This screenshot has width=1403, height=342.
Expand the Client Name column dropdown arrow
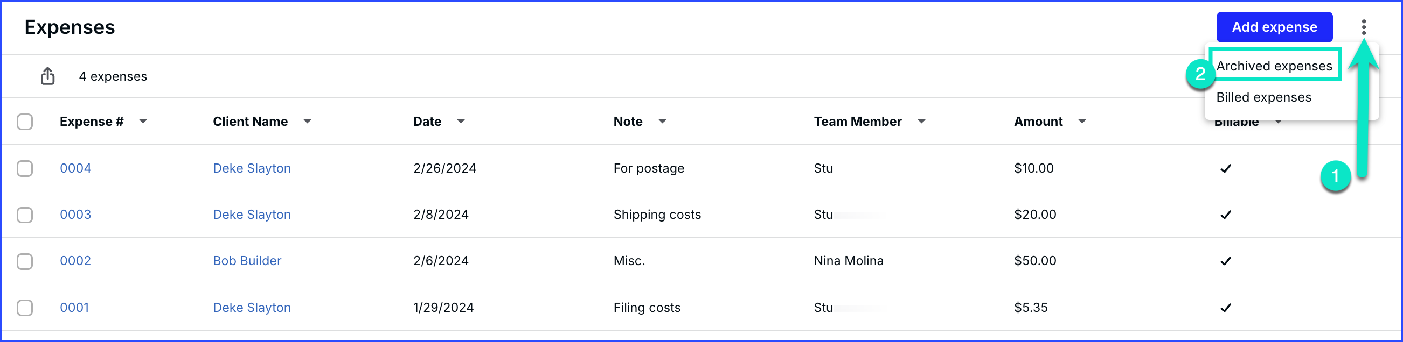[307, 122]
